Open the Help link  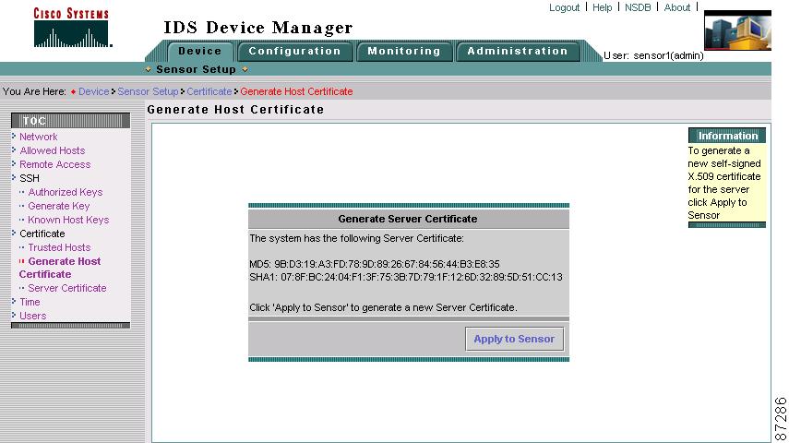click(x=602, y=7)
